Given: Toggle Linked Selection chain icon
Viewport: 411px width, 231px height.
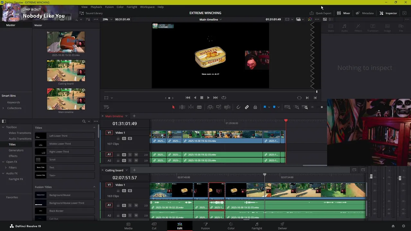Looking at the screenshot, I should [x=247, y=107].
